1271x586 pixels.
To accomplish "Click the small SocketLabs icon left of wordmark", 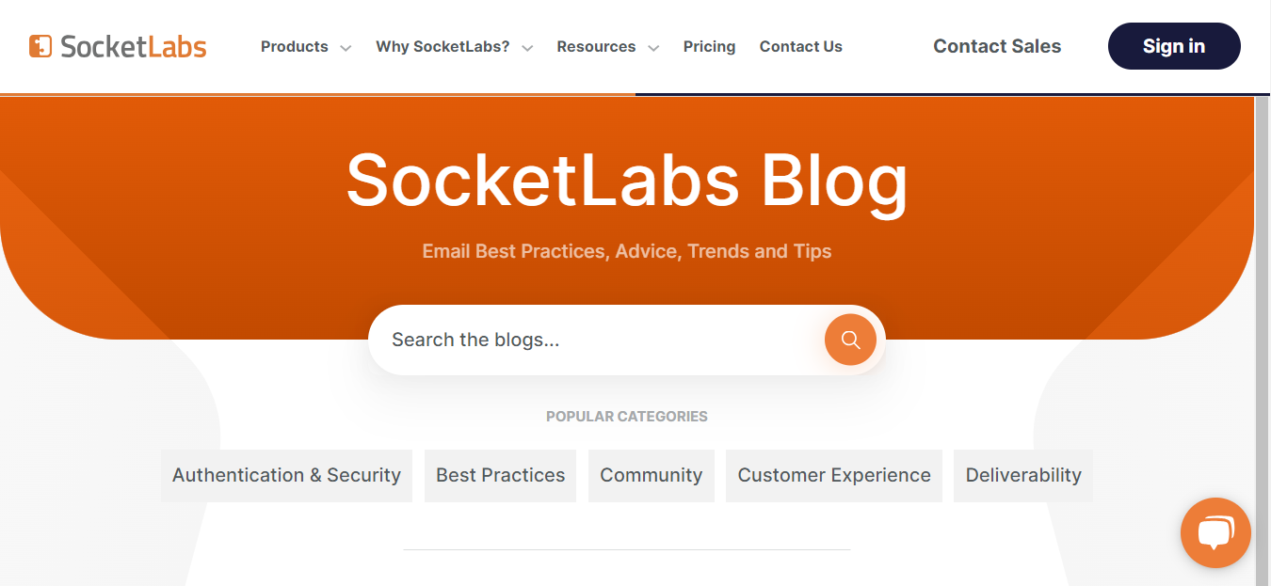I will 39,44.
